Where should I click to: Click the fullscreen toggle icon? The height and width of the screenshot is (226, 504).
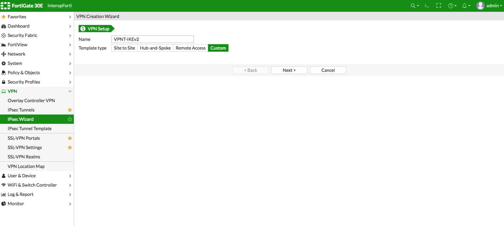(439, 6)
